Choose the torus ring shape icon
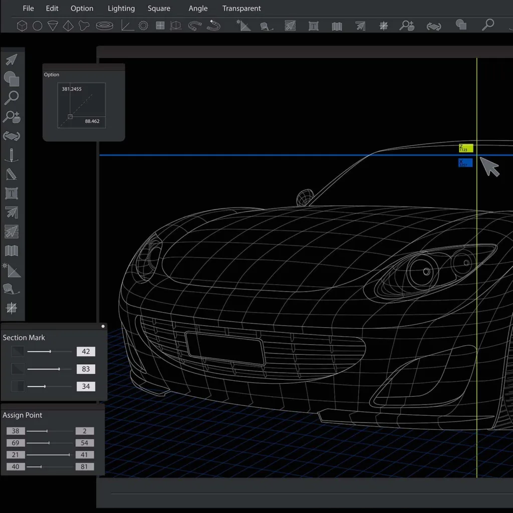Viewport: 513px width, 513px height. point(104,26)
